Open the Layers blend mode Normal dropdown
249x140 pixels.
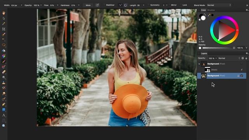(229, 58)
